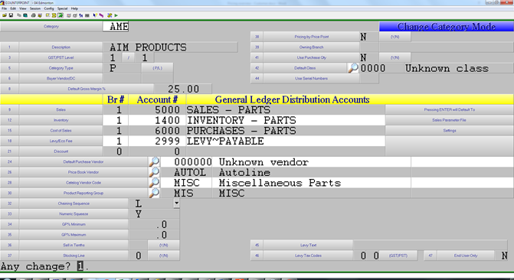Click the (Y/N) button for Pricing by Price Point
The width and height of the screenshot is (514, 280).
pyautogui.click(x=395, y=37)
